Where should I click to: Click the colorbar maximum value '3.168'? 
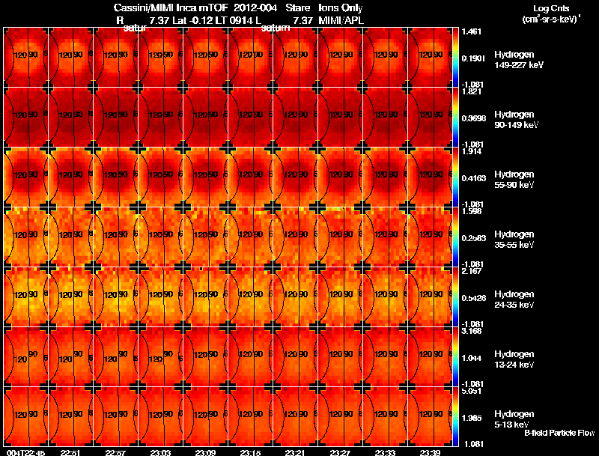[x=472, y=331]
